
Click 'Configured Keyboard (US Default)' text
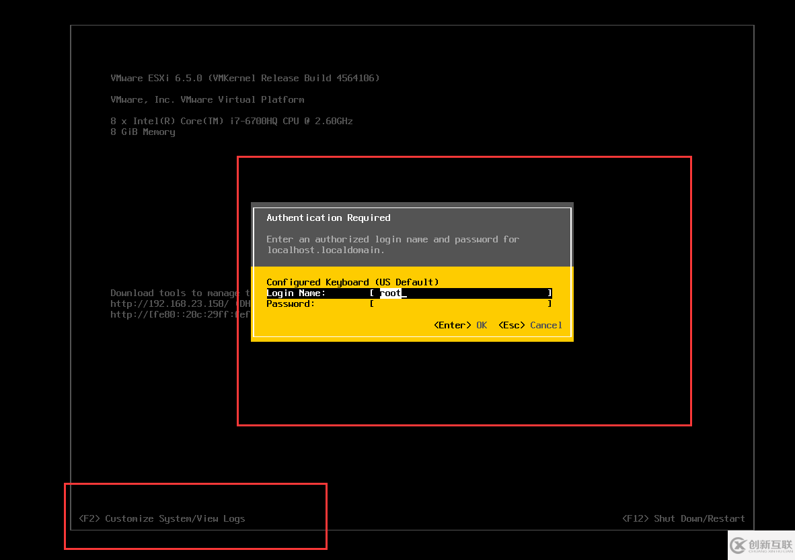[x=352, y=282]
